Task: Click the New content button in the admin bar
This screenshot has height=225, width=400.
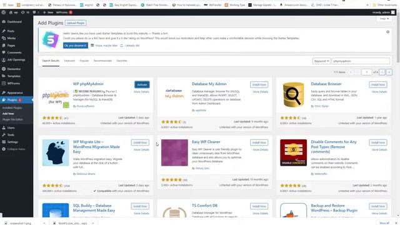Action: (48, 12)
